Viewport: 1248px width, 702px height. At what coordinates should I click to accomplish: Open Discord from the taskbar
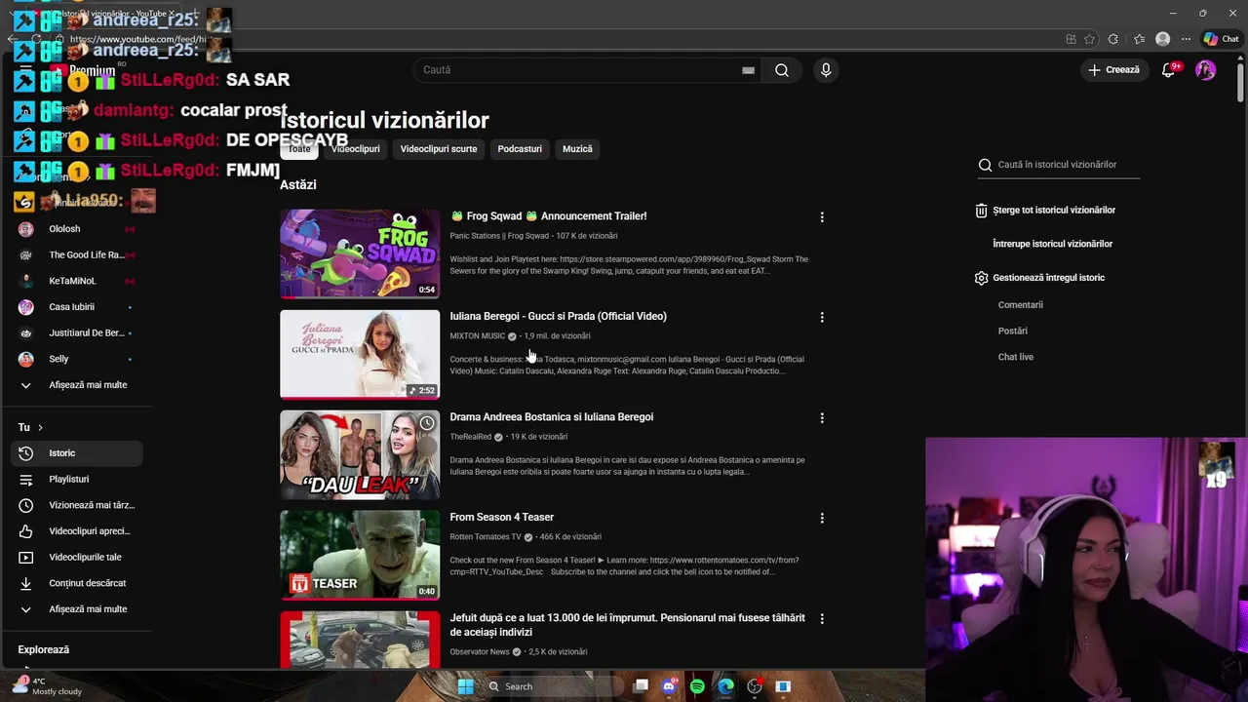click(x=669, y=686)
